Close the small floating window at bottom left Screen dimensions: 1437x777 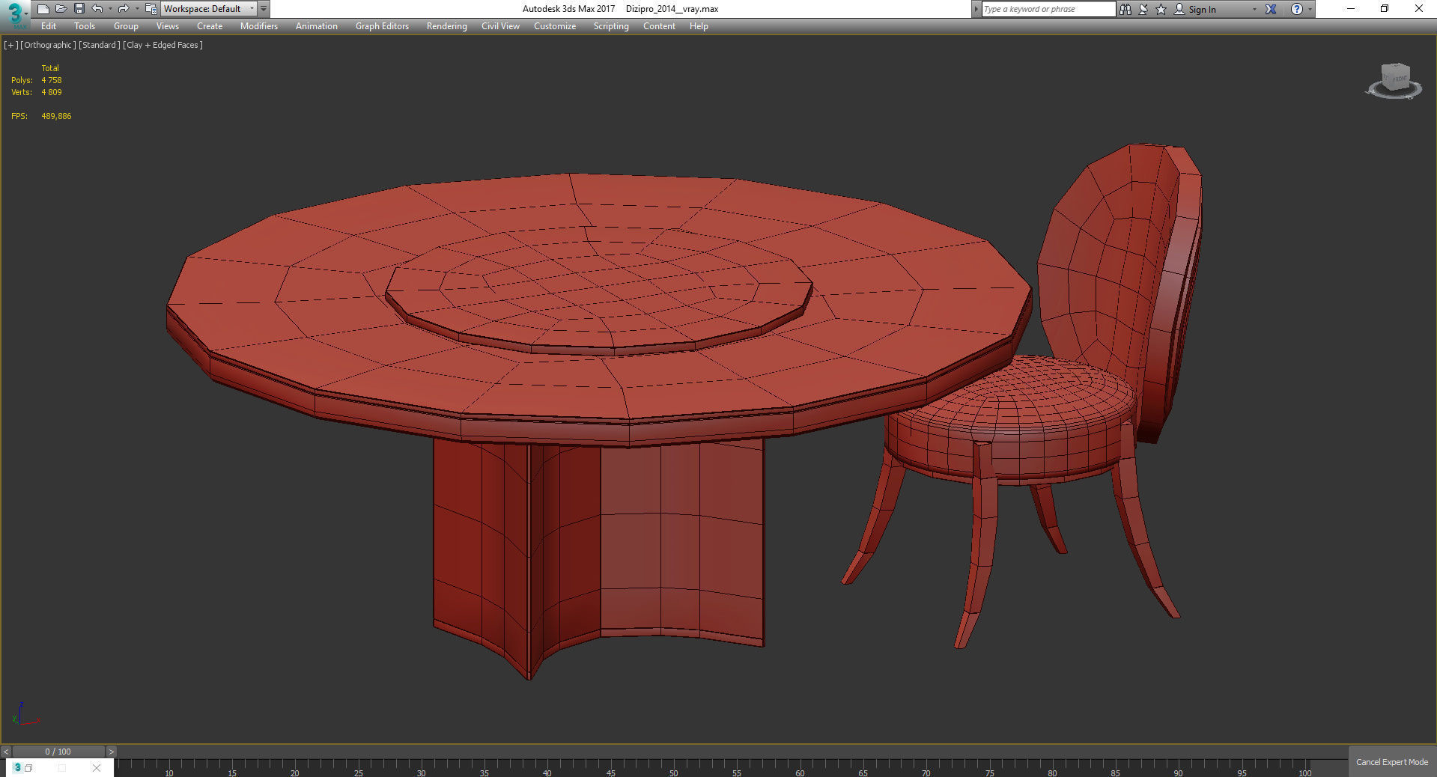pos(97,768)
